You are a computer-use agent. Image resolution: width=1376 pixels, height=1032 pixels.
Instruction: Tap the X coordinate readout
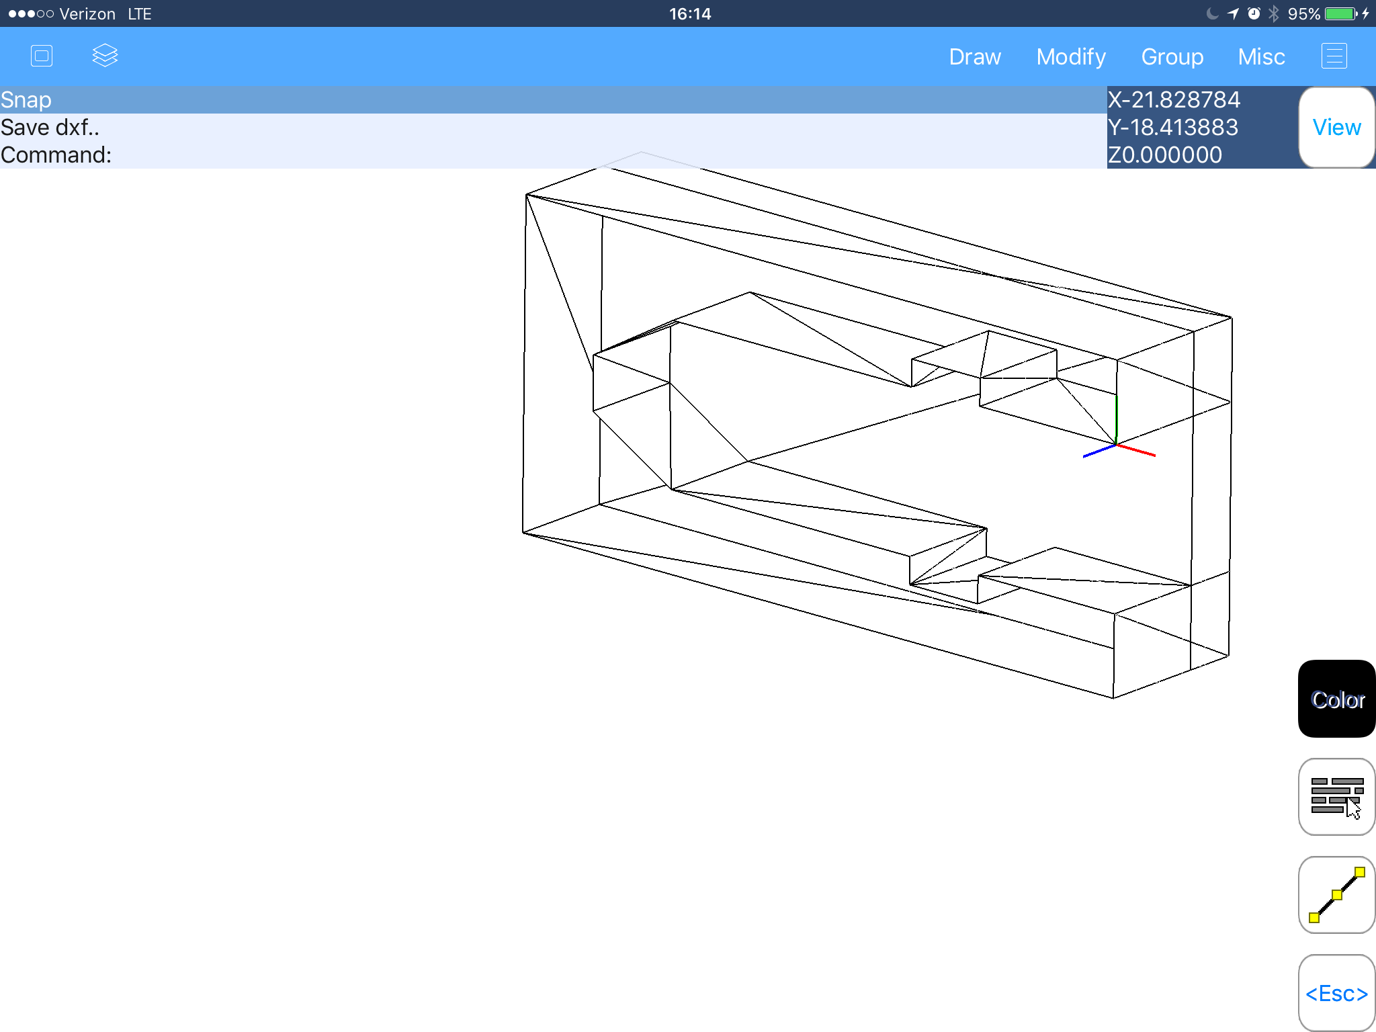tap(1174, 99)
